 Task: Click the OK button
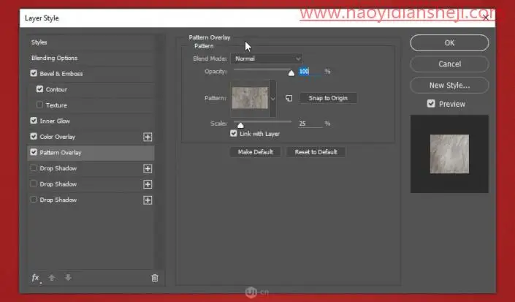point(449,42)
